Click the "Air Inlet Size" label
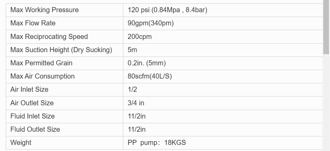The height and width of the screenshot is (151, 330). click(x=29, y=89)
